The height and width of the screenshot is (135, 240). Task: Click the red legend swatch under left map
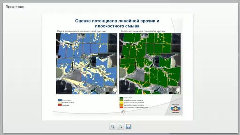[x=60, y=105]
